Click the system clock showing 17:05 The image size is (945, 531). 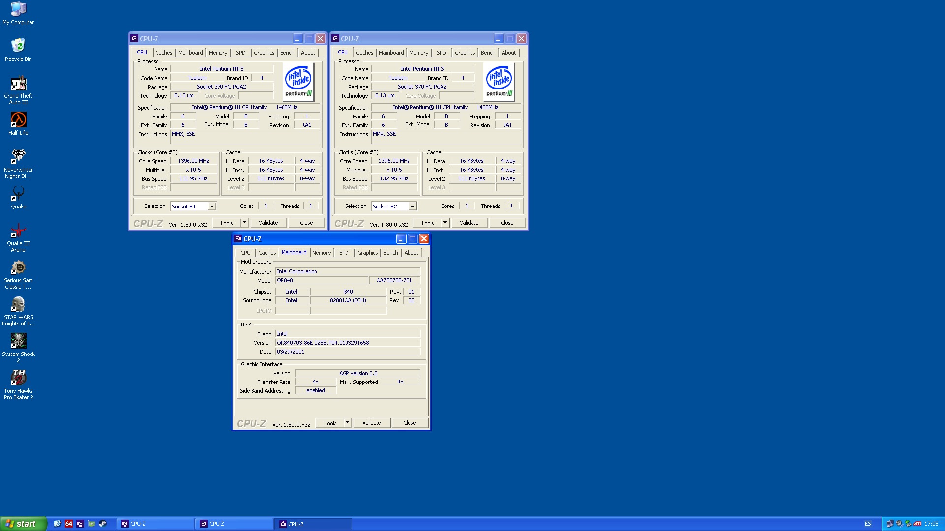click(x=931, y=524)
